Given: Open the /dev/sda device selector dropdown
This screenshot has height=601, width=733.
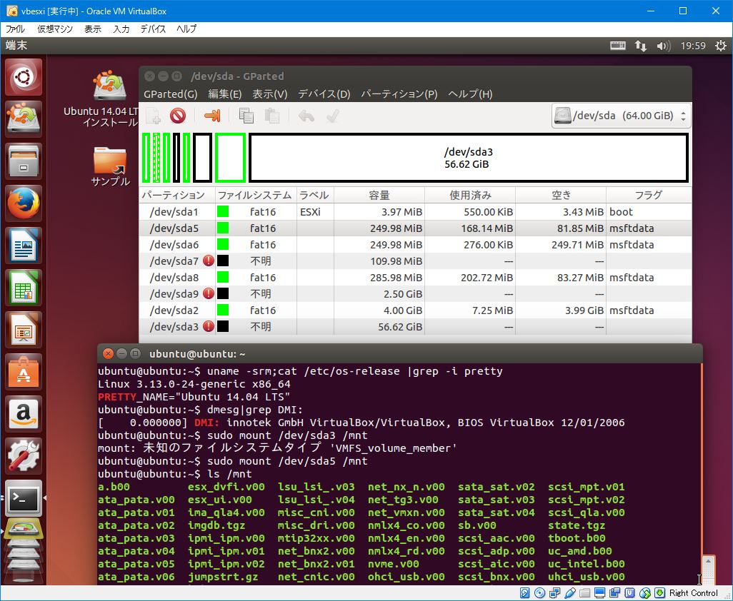Looking at the screenshot, I should pyautogui.click(x=621, y=116).
